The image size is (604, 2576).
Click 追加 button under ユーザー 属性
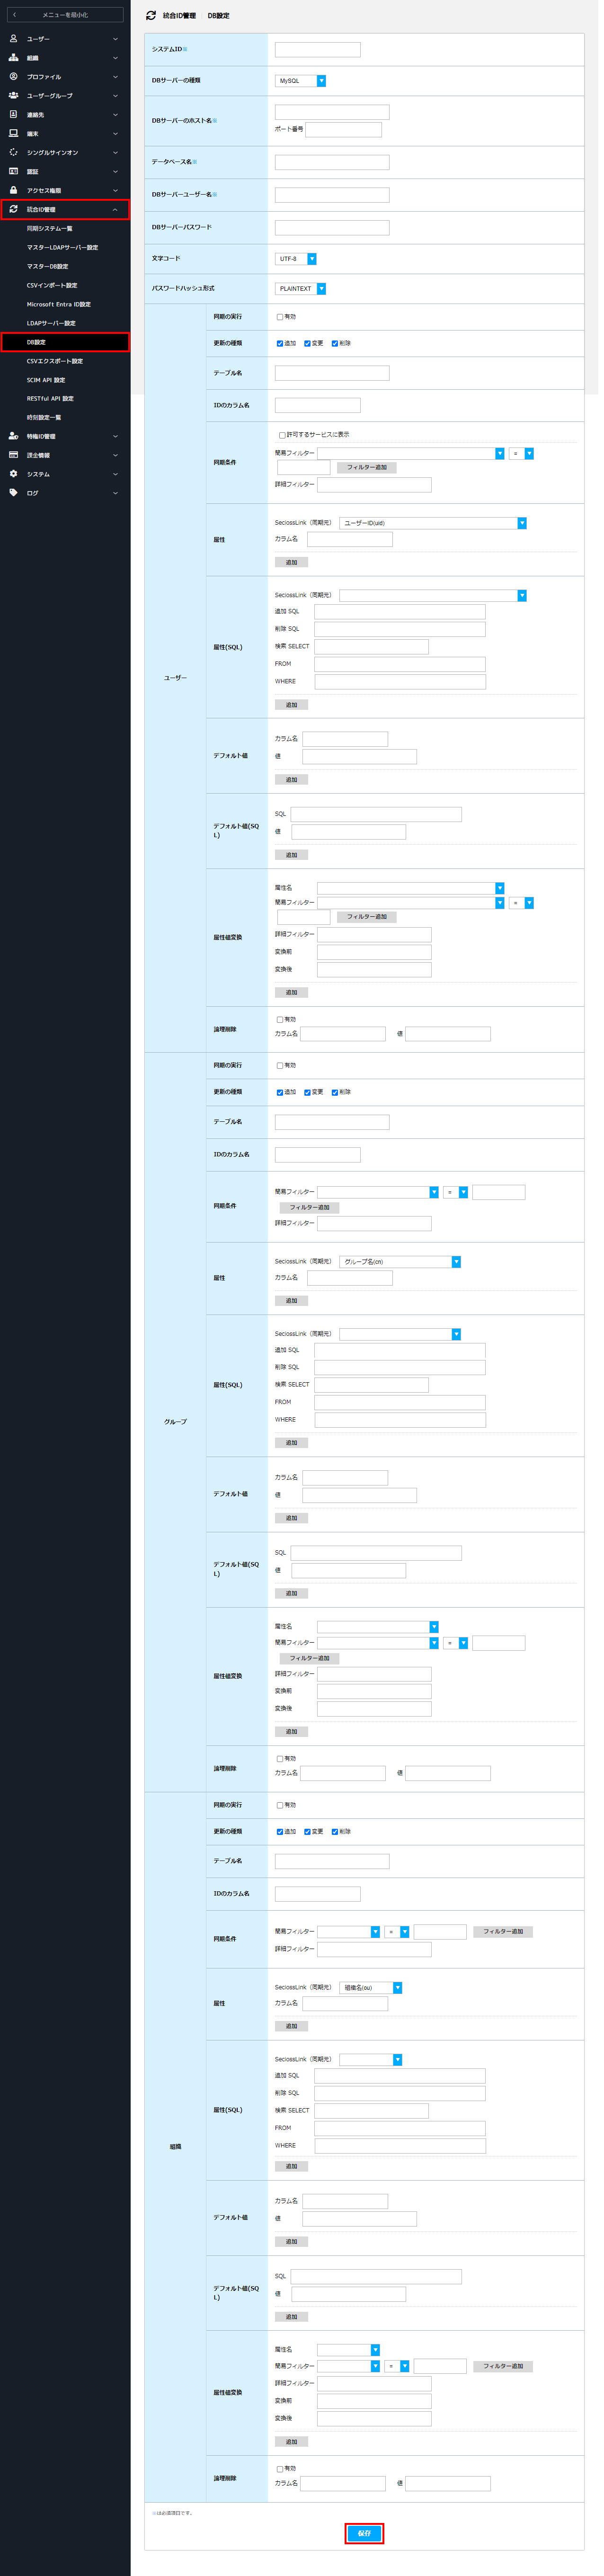291,563
